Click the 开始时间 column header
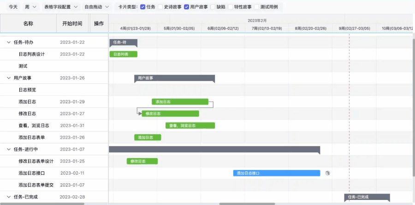415x205 pixels. pos(72,23)
